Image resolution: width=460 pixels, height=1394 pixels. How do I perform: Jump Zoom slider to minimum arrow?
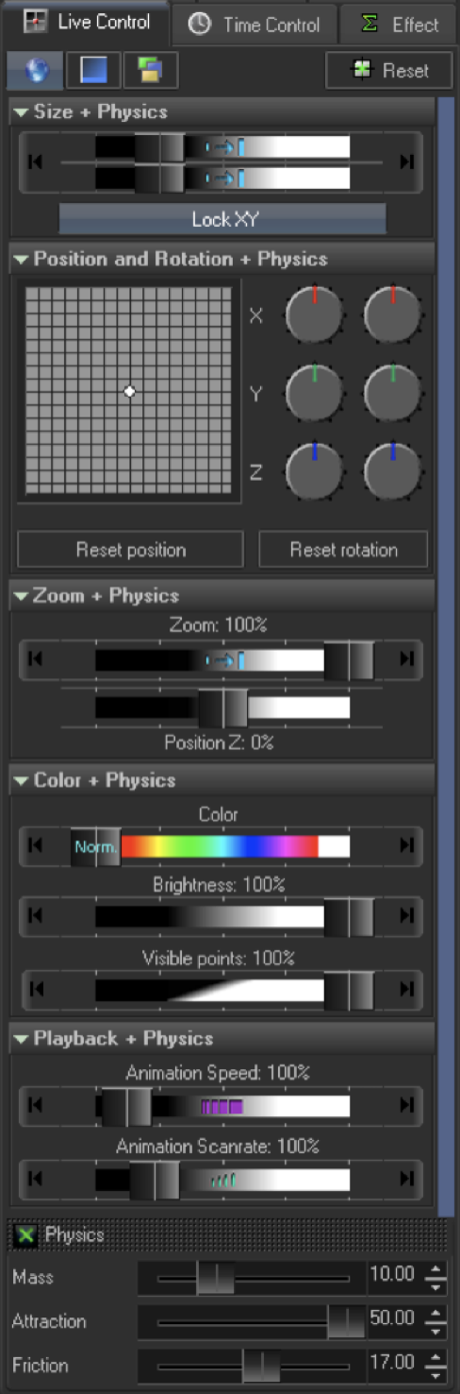tap(36, 659)
